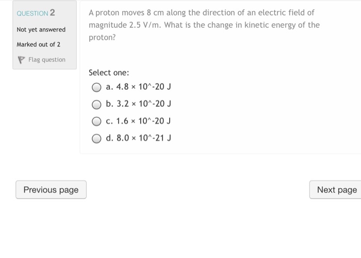Click the word proton? ending the question
Viewport: 361px width, 258px height.
102,38
